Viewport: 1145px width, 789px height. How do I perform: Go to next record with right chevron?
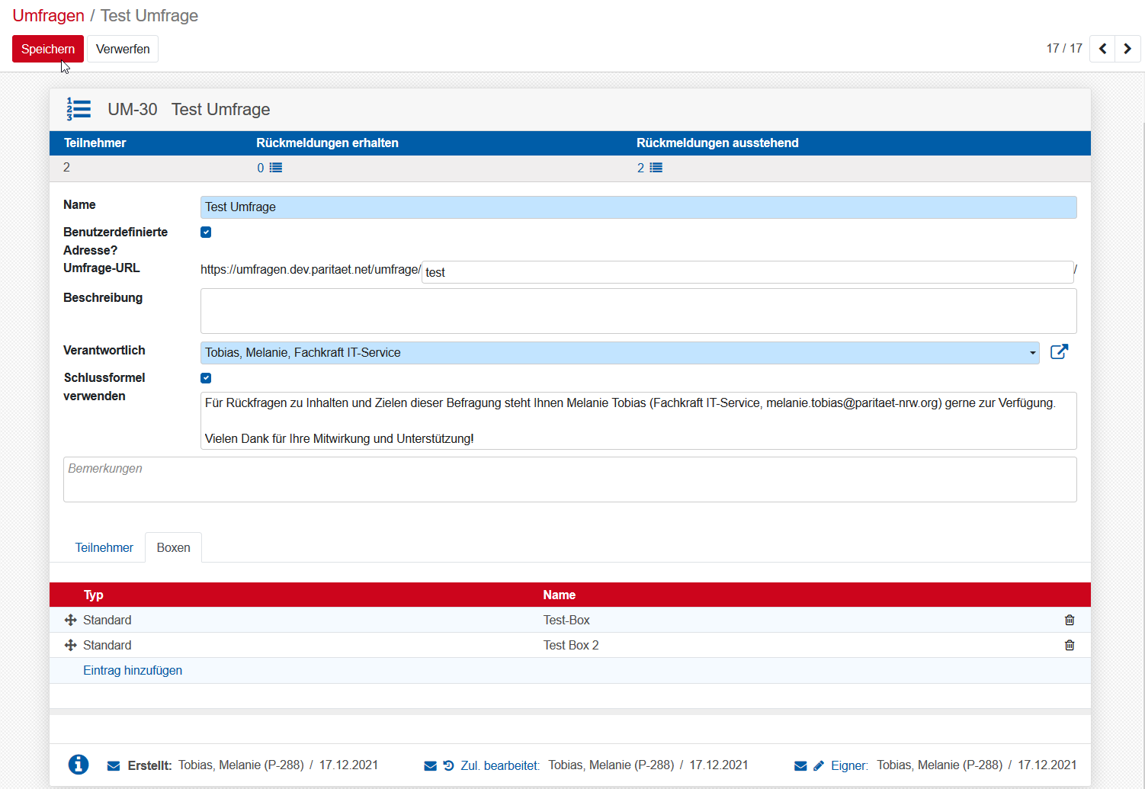pos(1127,49)
